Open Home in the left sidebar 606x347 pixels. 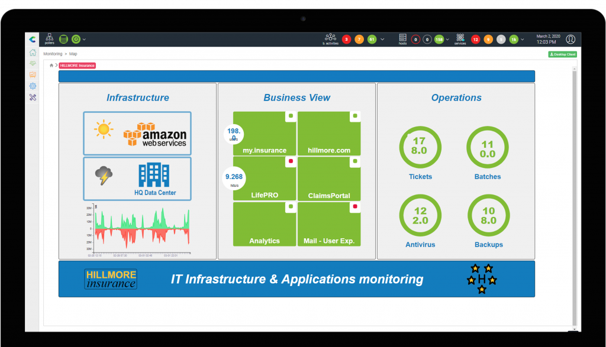point(33,53)
